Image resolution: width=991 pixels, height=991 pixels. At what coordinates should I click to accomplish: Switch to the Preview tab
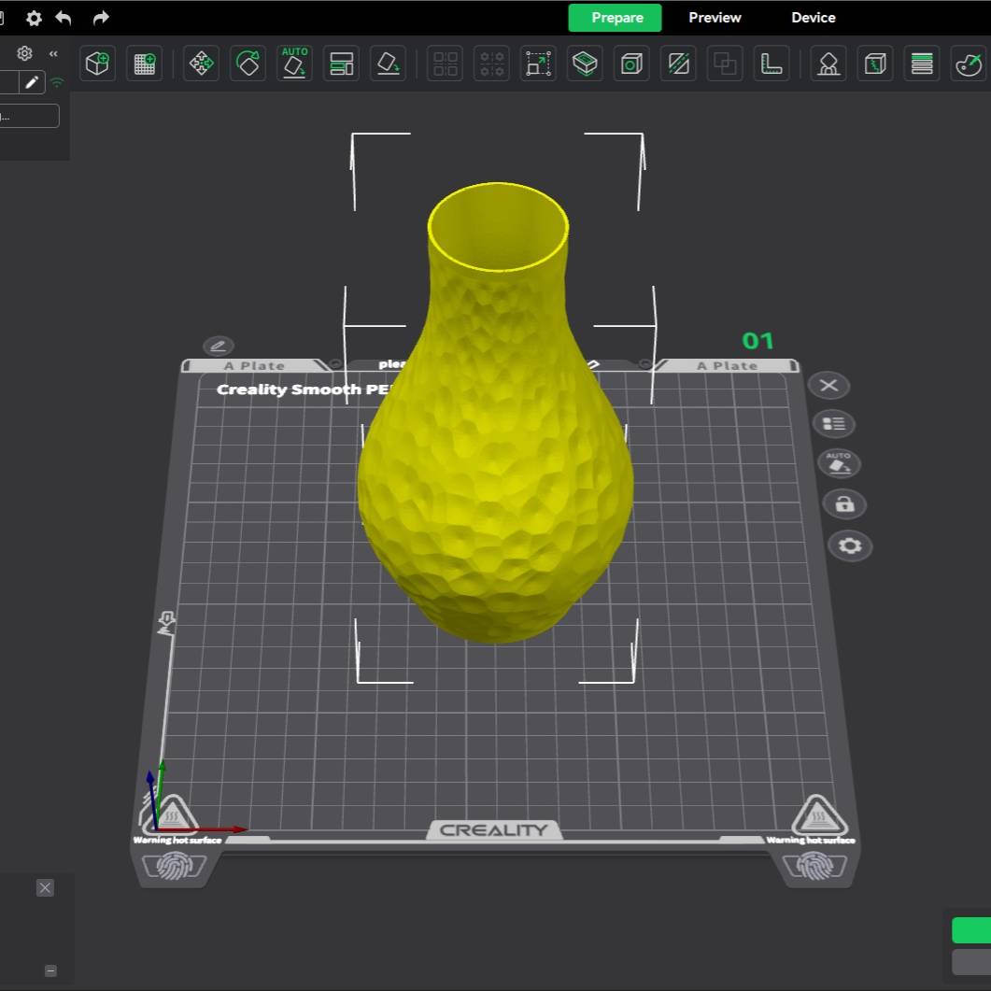point(715,18)
